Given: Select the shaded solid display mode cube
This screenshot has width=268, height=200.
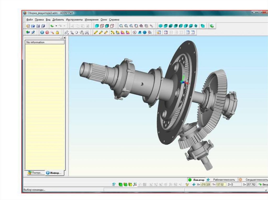Looking at the screenshot, I should click(x=97, y=26).
